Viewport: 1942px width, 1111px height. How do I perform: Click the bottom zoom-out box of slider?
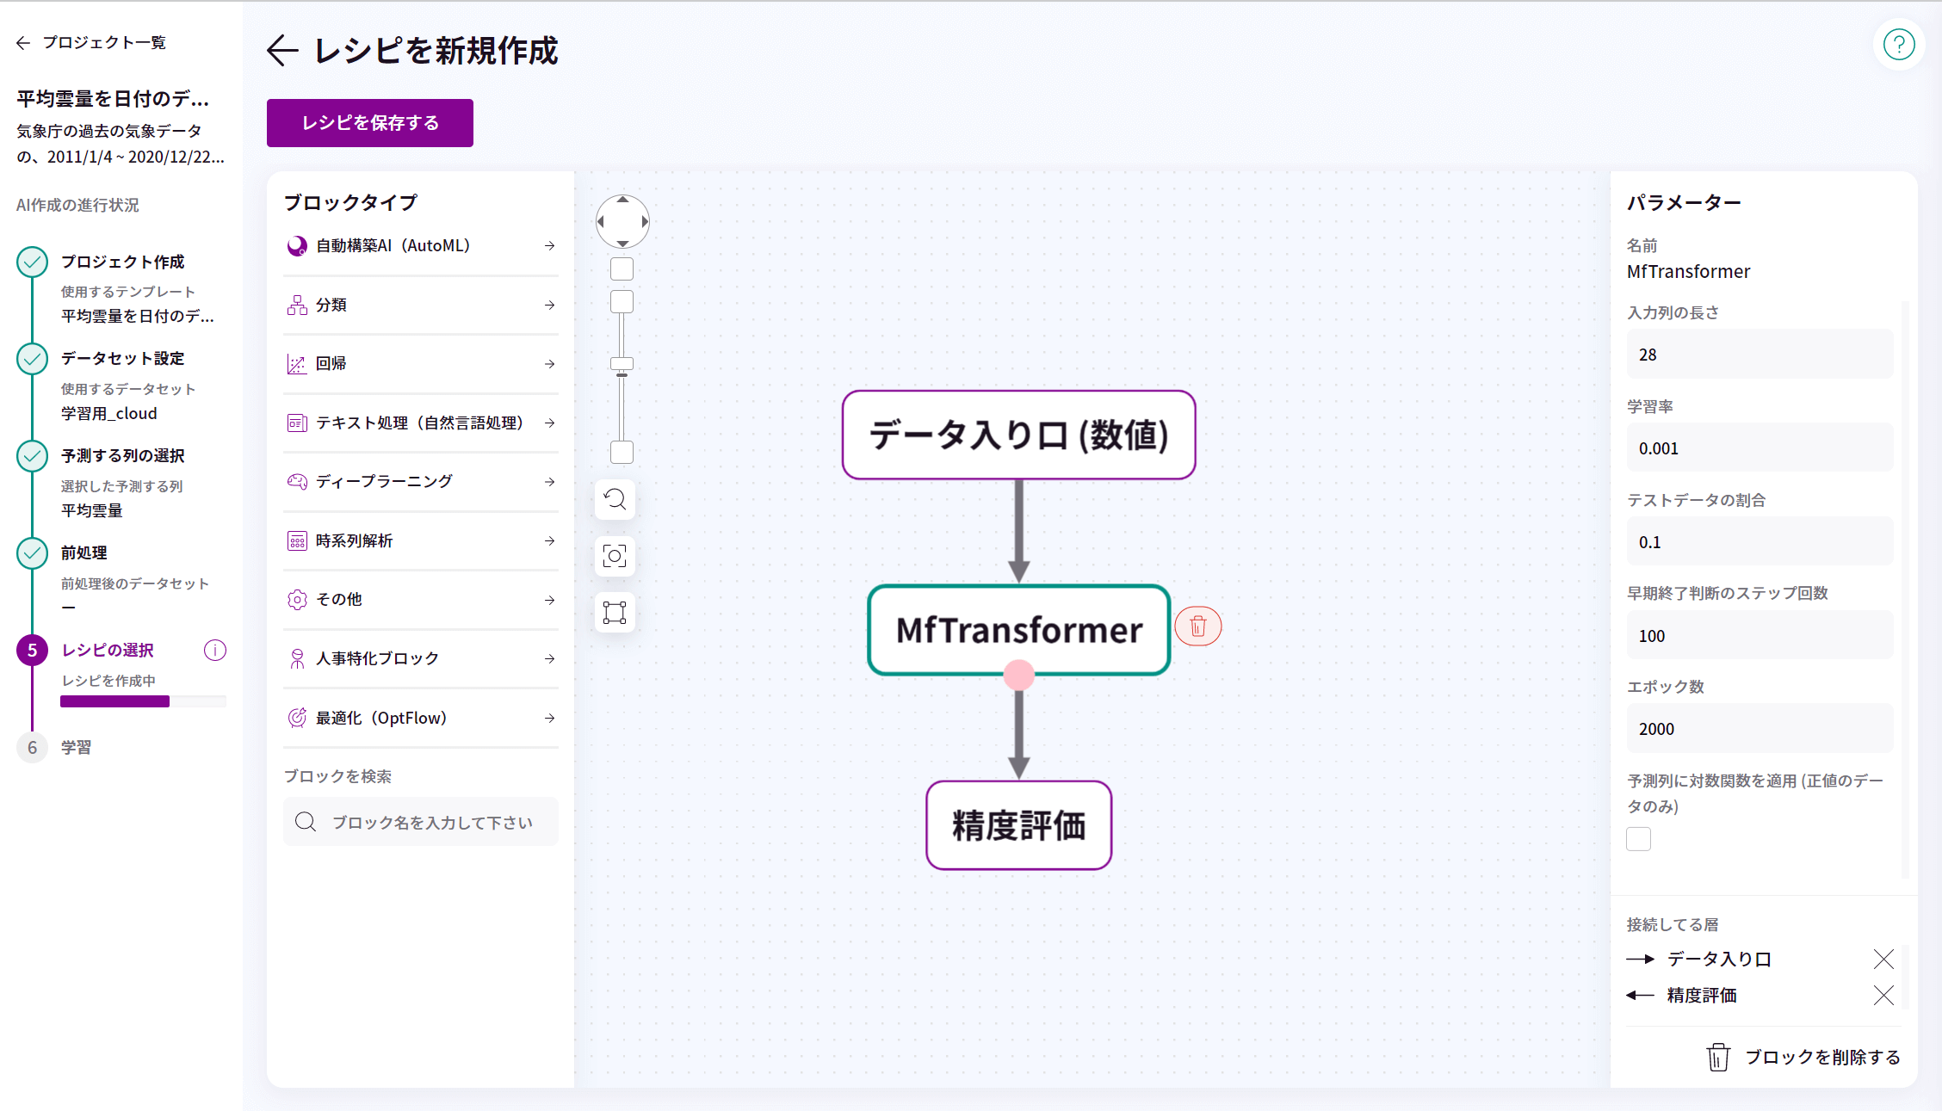[622, 452]
